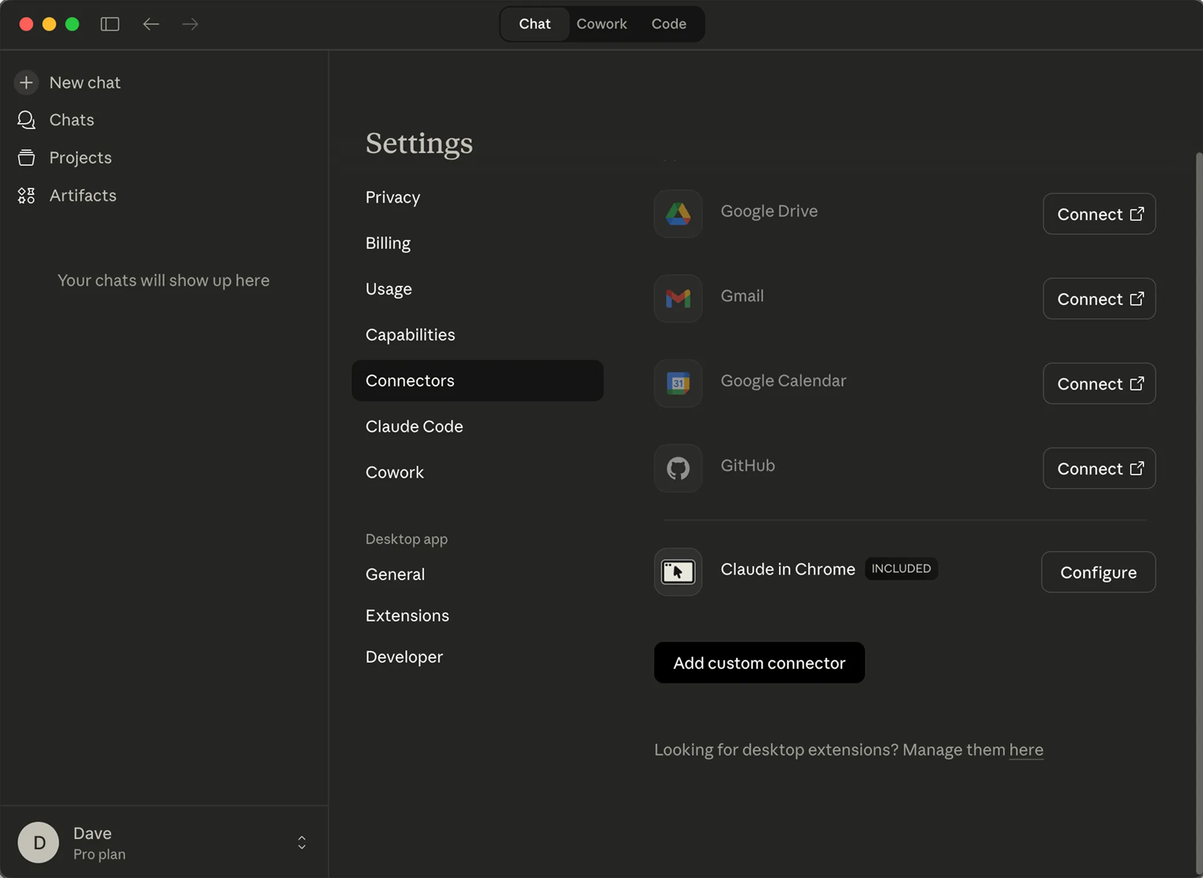Click the Google Calendar icon

tap(678, 383)
